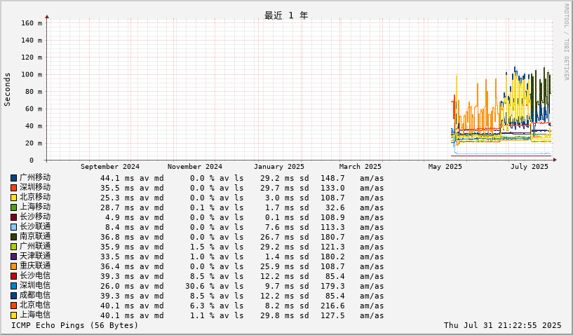Click the May 2025 axis label
The image size is (573, 335).
(x=445, y=167)
